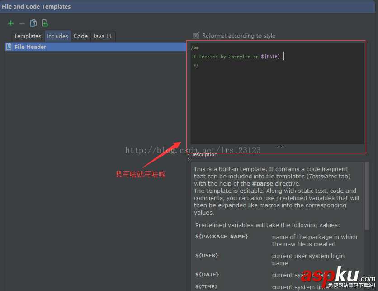
Task: Create a new template with the plus icon
Action: (x=10, y=23)
